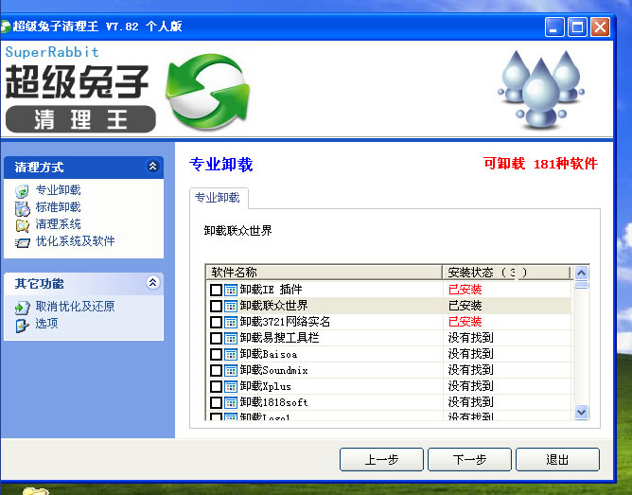This screenshot has height=495, width=632.
Task: Select the 专业卸载 tab
Action: coord(218,198)
